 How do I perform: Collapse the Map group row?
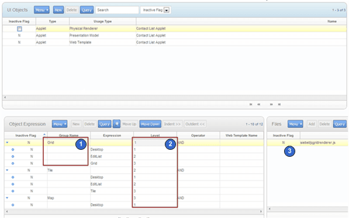pyautogui.click(x=7, y=198)
